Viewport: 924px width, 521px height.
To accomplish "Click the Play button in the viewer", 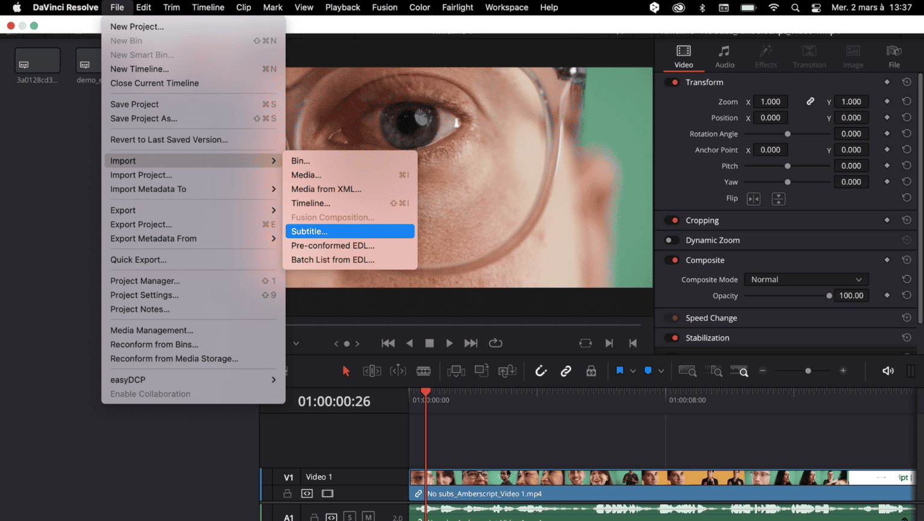I will click(x=450, y=343).
